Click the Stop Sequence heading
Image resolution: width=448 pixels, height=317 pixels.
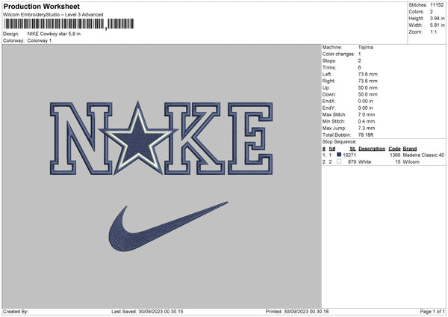click(340, 142)
